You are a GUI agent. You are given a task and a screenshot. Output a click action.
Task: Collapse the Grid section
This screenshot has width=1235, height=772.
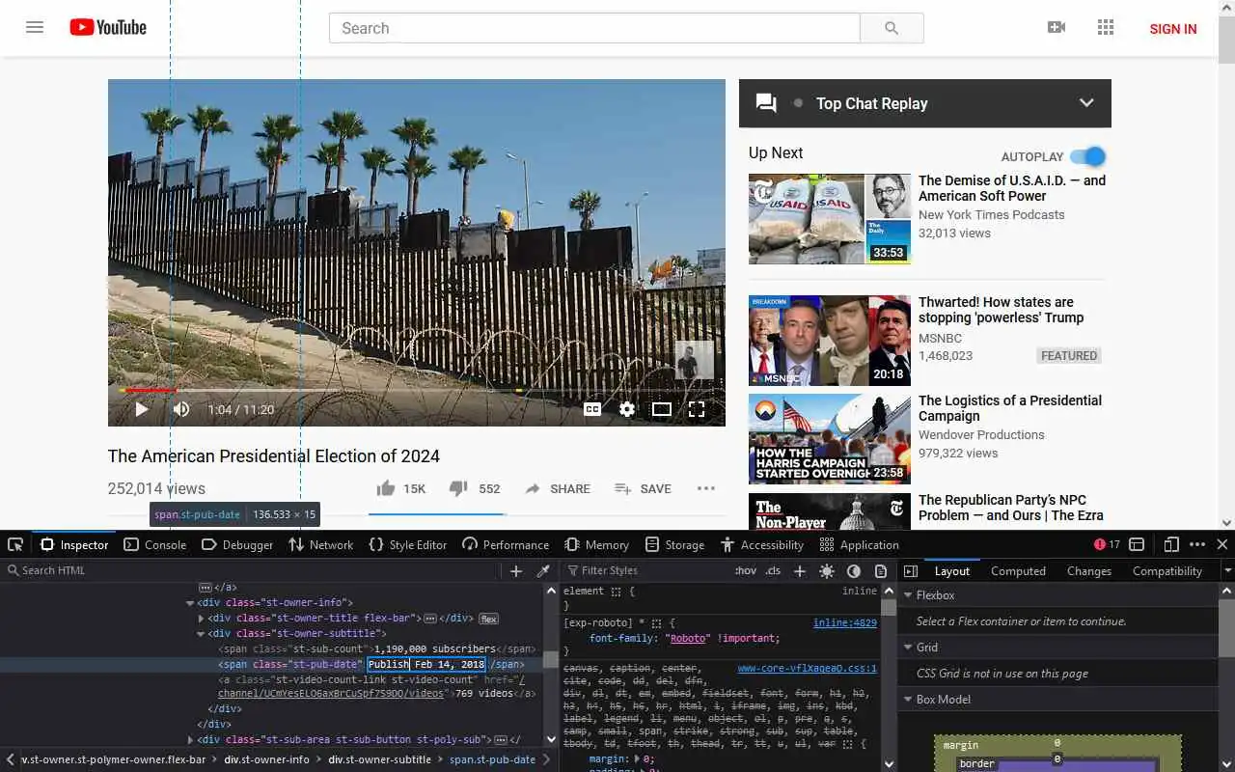(x=908, y=648)
